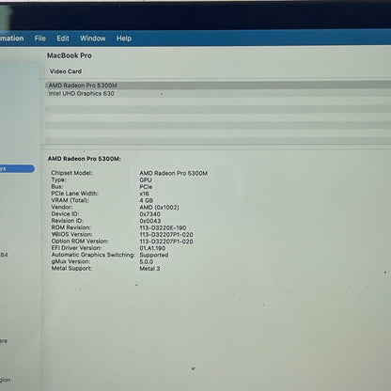
Task: Select the highlighted Graphics/Displays sidebar item
Action: tap(17, 169)
